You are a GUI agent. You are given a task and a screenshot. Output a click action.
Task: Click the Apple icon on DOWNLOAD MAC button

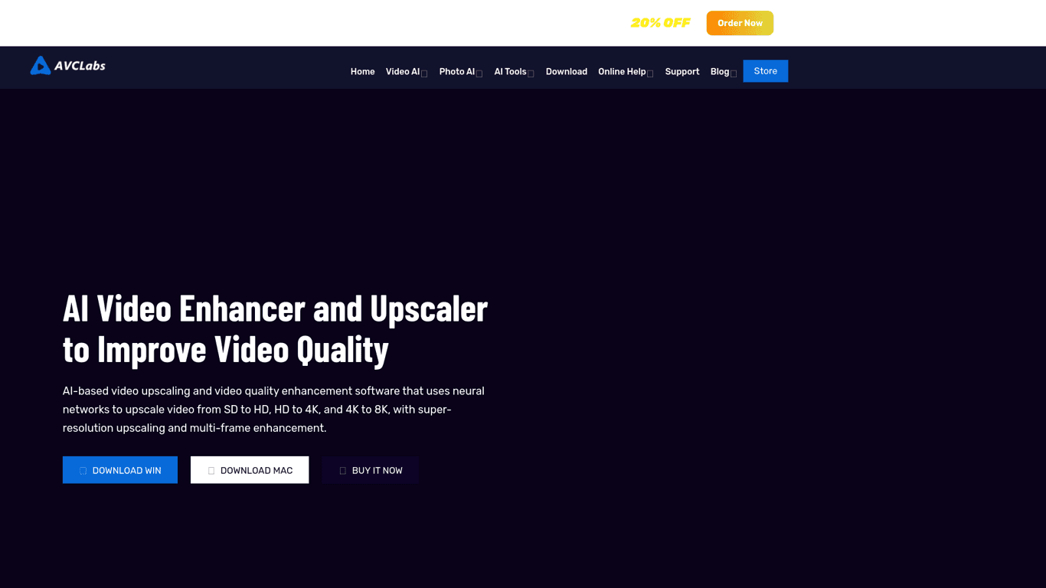(x=213, y=470)
